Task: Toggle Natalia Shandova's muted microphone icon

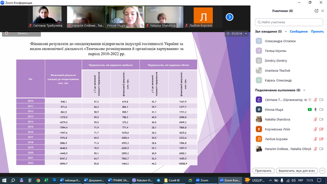Action: click(x=315, y=119)
